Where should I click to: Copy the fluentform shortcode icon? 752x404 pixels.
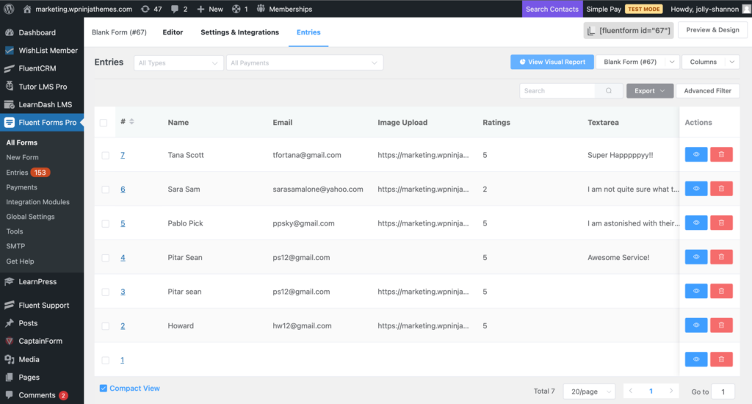592,30
